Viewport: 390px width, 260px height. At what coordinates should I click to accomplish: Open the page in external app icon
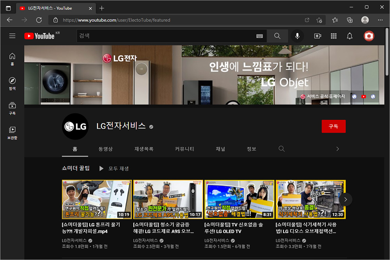pos(307,20)
